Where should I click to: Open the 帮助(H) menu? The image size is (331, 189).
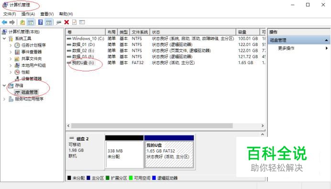tap(66, 14)
